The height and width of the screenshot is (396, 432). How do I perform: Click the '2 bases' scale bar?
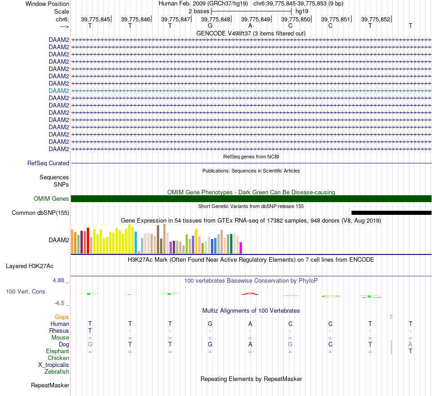pos(251,11)
